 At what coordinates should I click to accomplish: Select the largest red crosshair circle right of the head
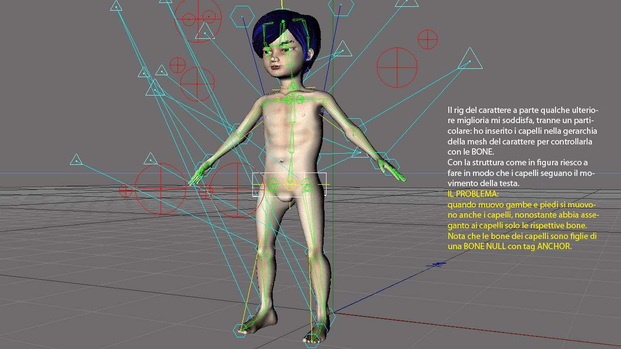pyautogui.click(x=397, y=67)
